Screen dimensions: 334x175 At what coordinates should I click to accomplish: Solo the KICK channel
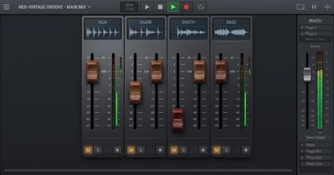[98, 150]
